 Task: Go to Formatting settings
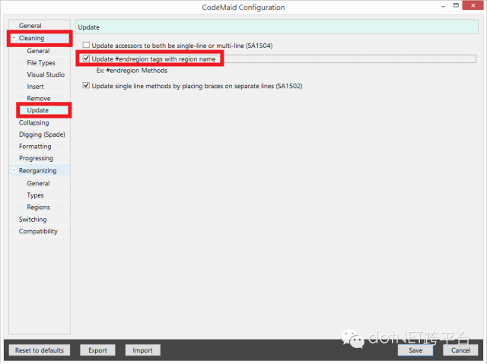tap(35, 146)
